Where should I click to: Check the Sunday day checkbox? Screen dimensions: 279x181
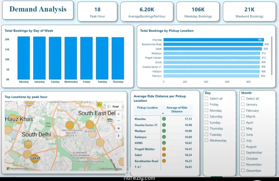tap(206, 122)
